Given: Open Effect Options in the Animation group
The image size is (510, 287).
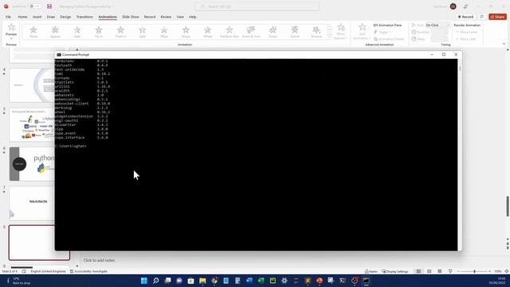Looking at the screenshot, I should click(x=340, y=32).
